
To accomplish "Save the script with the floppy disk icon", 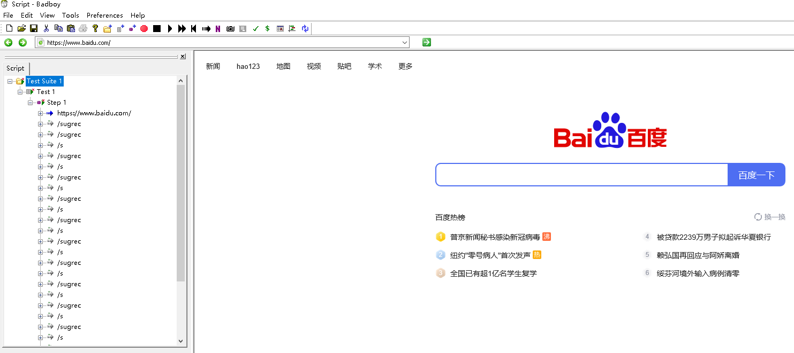I will pos(33,28).
